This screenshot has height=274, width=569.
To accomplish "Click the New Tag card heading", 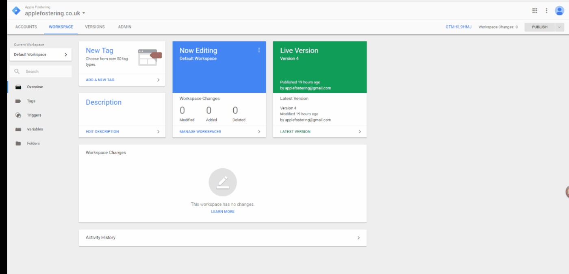I will pos(100,51).
